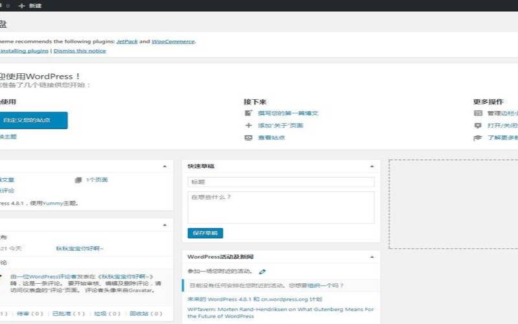Click the pages icon beside 1个页面

tap(78, 180)
